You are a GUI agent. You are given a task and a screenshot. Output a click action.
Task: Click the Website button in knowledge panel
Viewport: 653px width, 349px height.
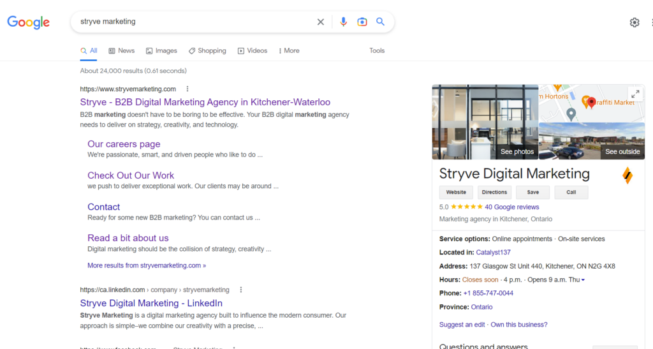coord(456,193)
